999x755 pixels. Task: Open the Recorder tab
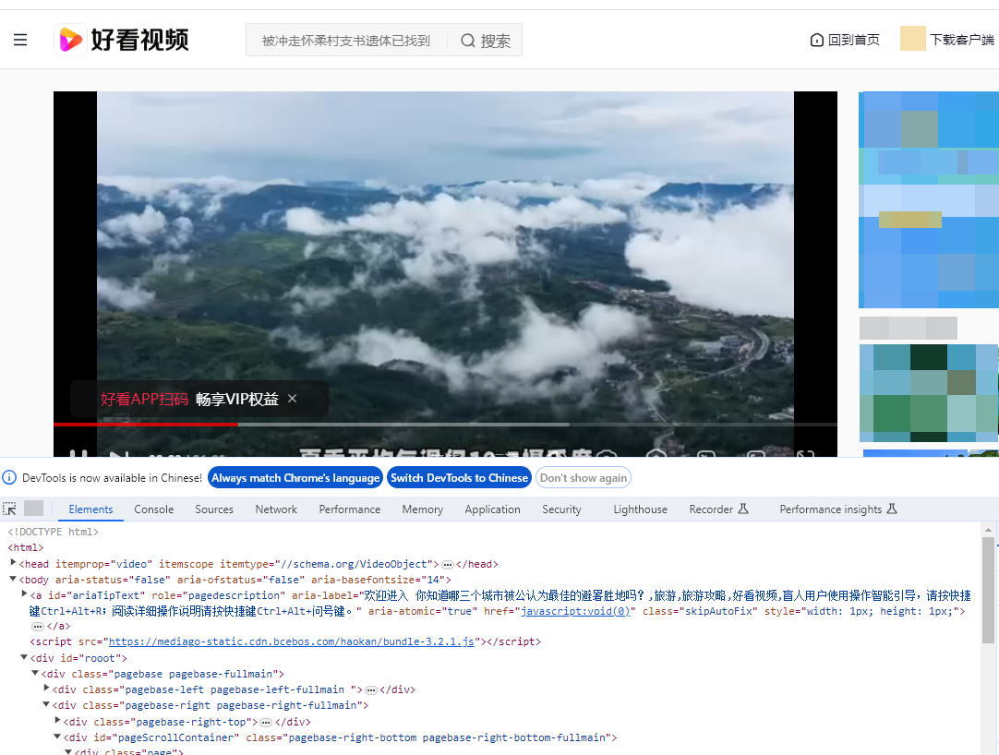click(x=718, y=509)
